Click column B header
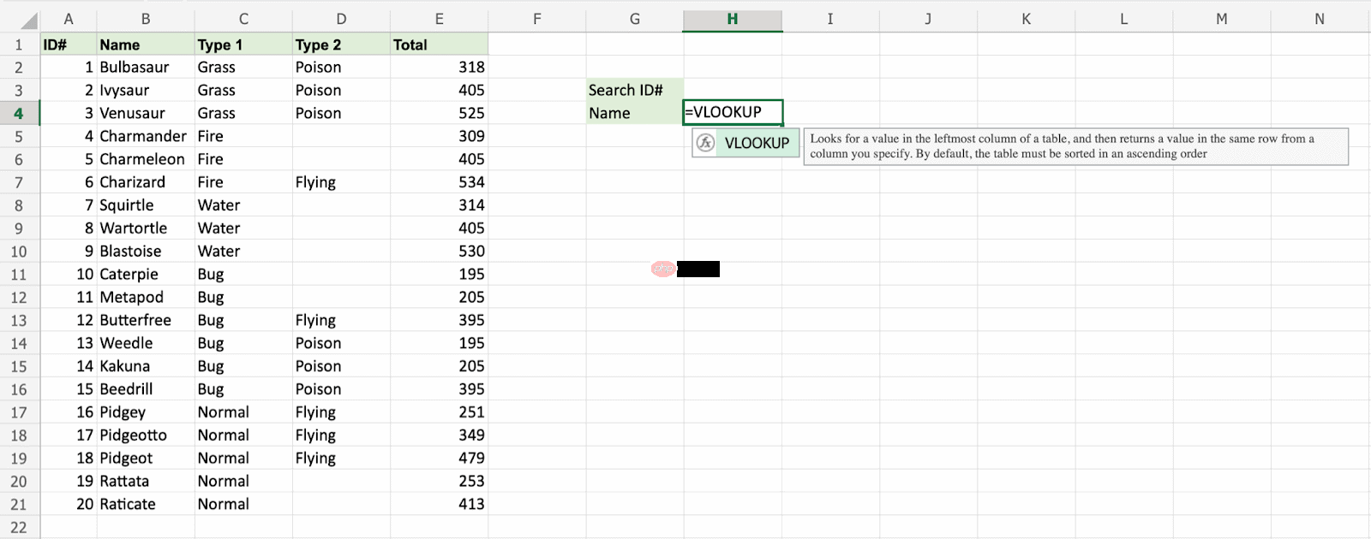This screenshot has height=539, width=1371. click(146, 19)
